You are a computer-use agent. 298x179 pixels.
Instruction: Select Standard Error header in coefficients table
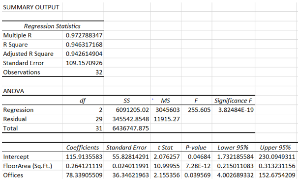[126, 148]
